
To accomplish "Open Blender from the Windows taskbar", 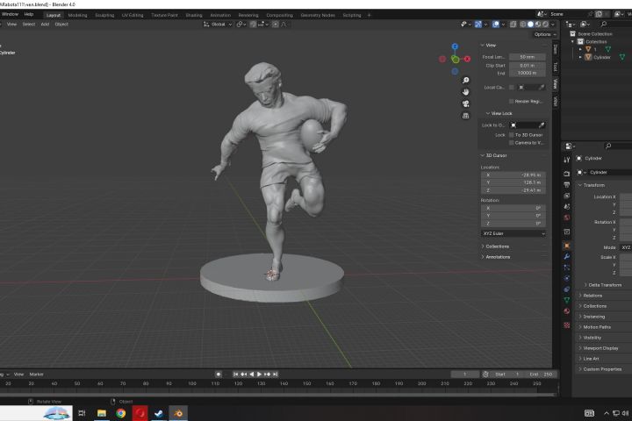I will [177, 413].
